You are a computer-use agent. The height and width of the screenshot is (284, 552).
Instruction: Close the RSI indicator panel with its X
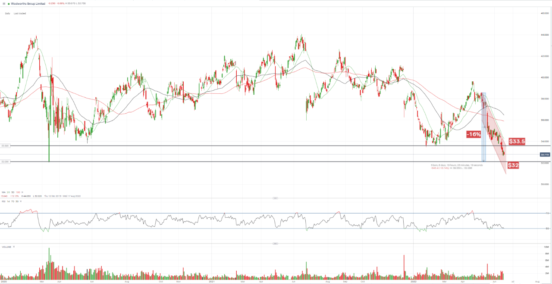click(22, 201)
